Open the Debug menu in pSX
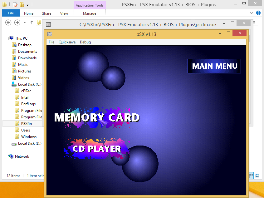 (x=85, y=42)
